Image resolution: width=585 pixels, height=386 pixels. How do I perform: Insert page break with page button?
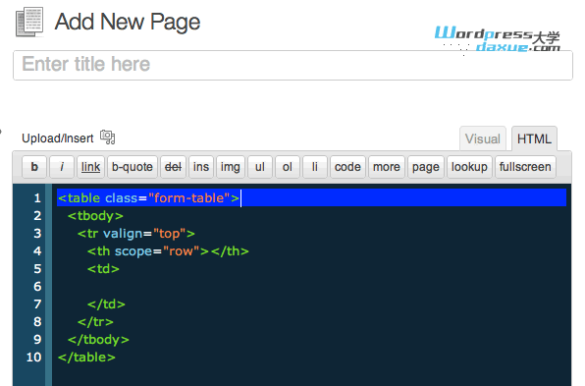[425, 167]
